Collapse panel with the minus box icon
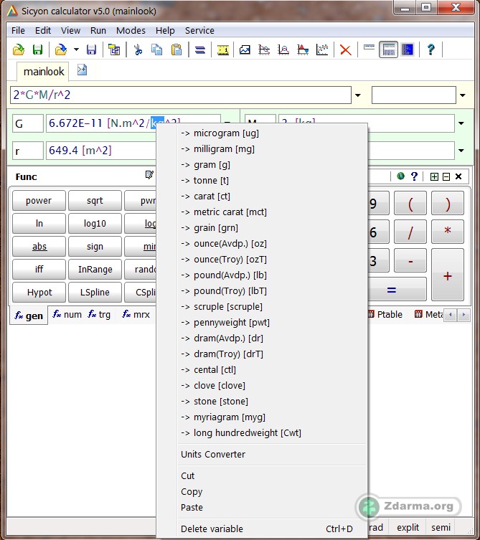Screen dimensions: 480x540 pyautogui.click(x=446, y=176)
